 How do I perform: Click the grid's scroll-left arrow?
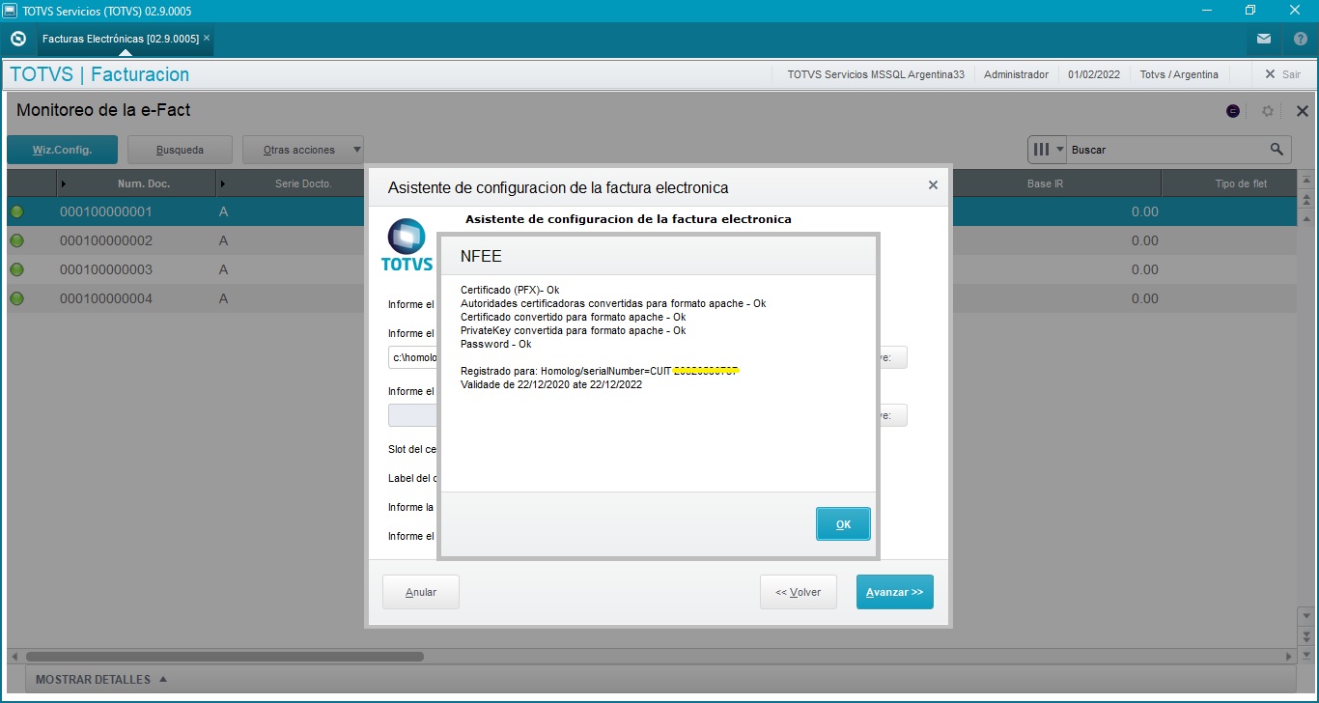point(13,657)
